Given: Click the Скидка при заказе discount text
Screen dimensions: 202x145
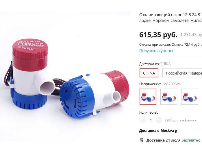Looking at the screenshot, I should pyautogui.click(x=171, y=45).
